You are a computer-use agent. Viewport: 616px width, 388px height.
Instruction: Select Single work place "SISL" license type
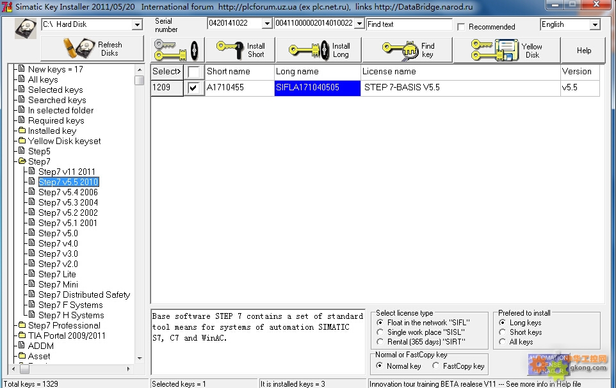coord(380,332)
